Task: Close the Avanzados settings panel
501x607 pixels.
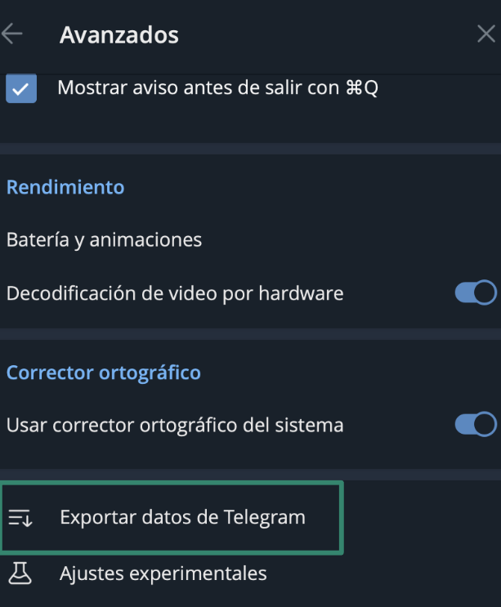Action: pos(485,34)
